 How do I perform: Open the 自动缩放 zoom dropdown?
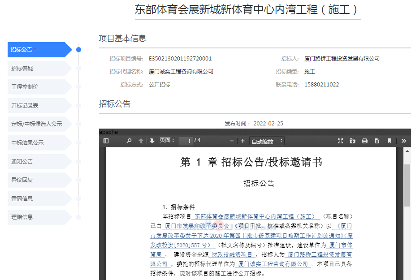tap(267, 141)
